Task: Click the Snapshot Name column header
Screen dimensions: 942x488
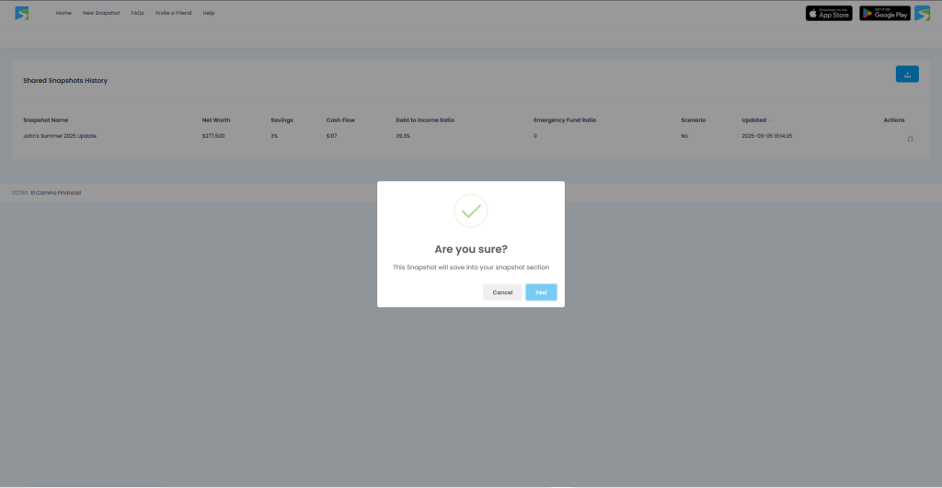Action: tap(46, 120)
